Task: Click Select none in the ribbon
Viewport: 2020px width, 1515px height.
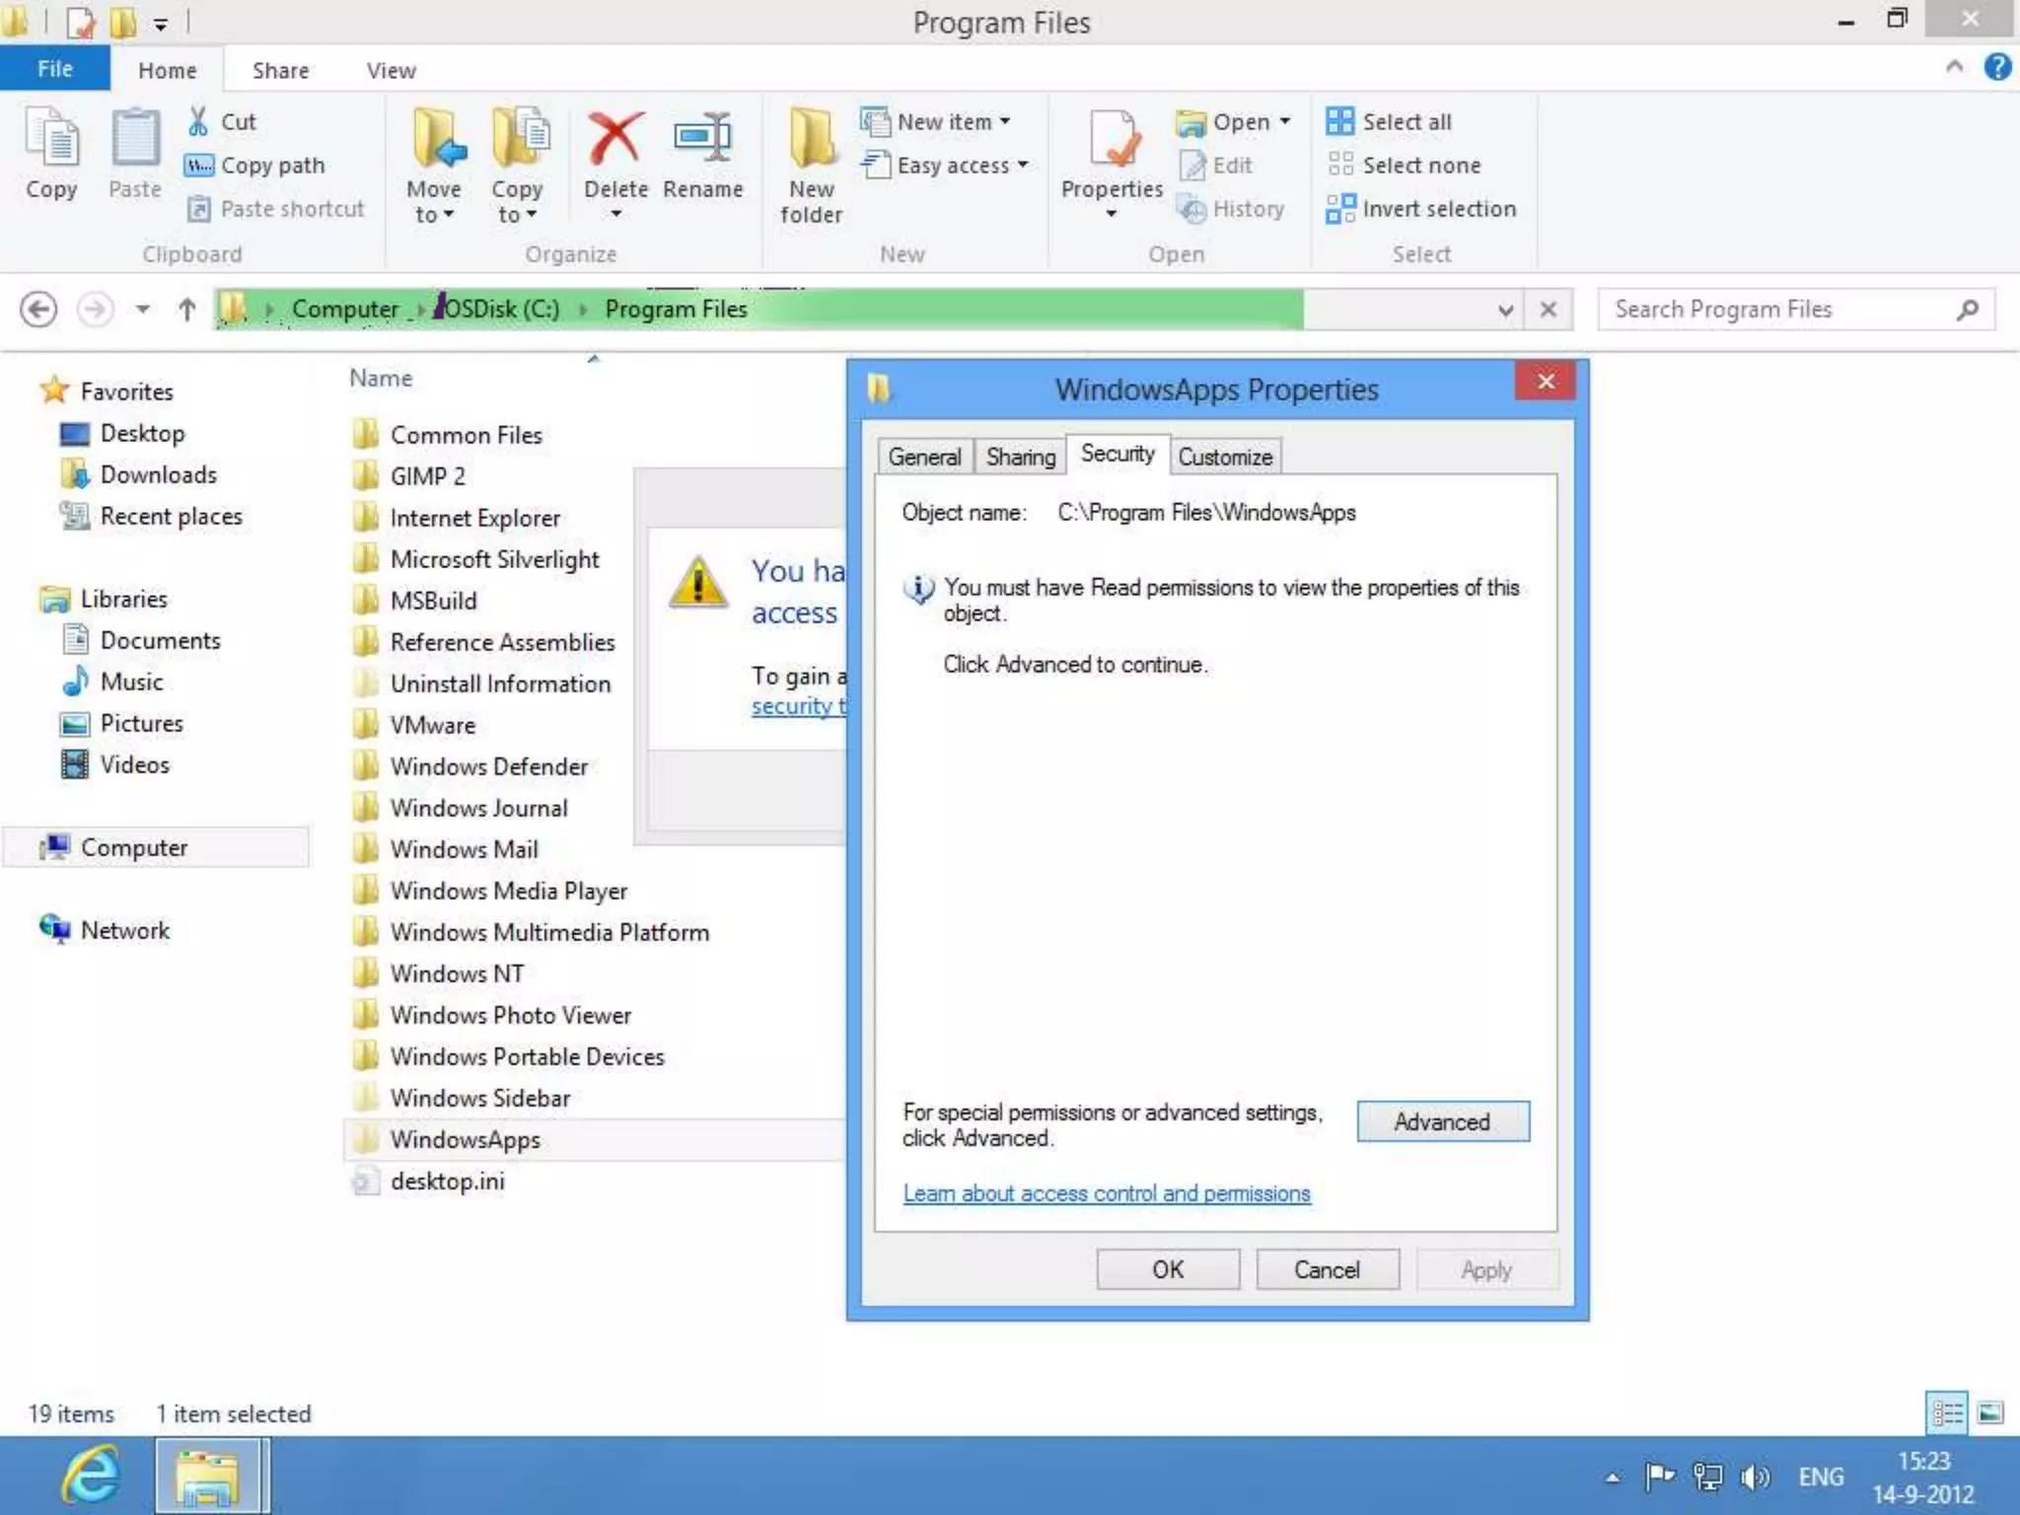Action: coord(1404,165)
